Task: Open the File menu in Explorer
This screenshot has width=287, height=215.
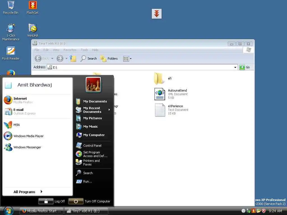Action: click(37, 50)
